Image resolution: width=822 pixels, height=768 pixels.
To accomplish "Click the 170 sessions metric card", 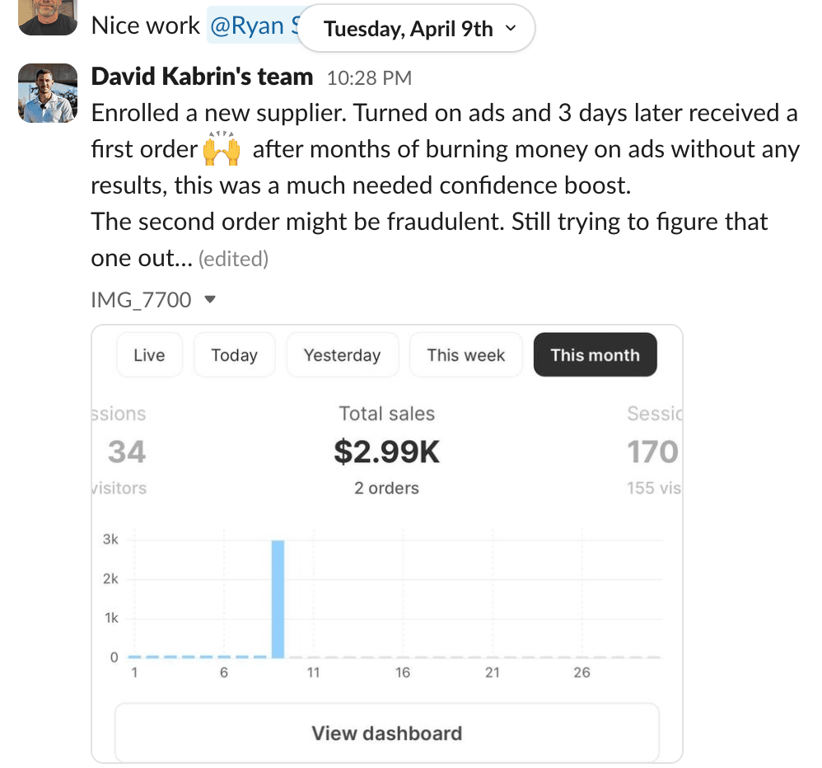I will pos(652,452).
